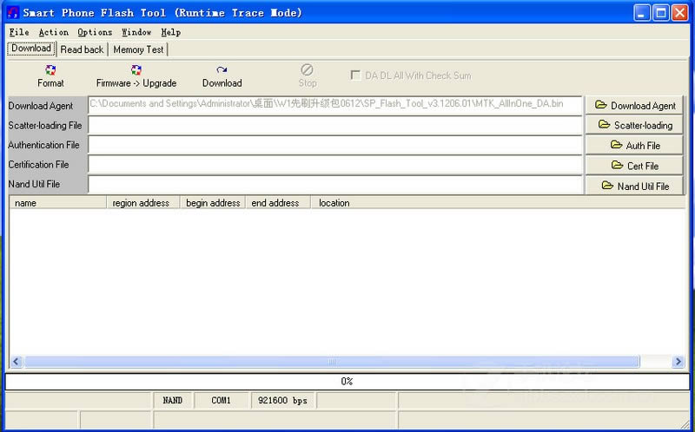Switch to the Read back tab
Screen dimensions: 695x432
click(82, 49)
